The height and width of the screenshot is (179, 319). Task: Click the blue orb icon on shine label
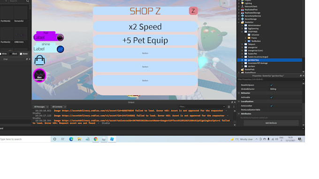coord(60,49)
